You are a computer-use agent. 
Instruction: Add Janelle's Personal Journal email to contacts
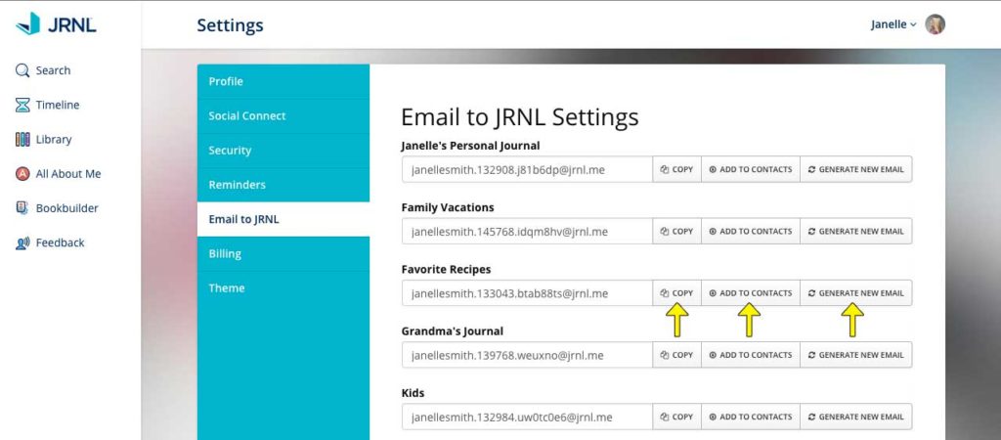pyautogui.click(x=751, y=169)
